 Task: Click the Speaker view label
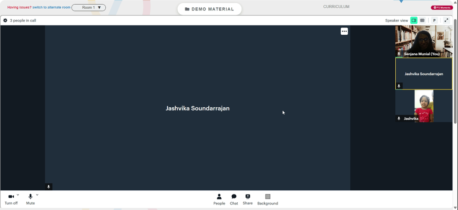click(396, 21)
